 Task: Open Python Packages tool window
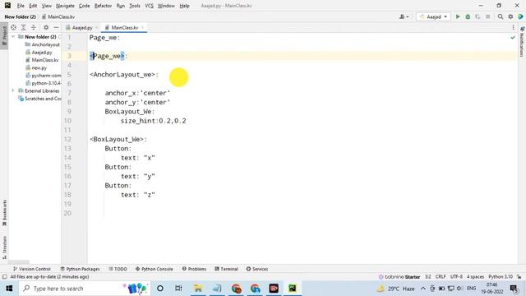80,269
